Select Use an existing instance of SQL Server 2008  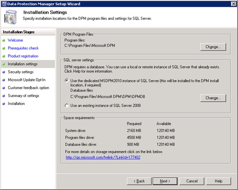(67, 106)
